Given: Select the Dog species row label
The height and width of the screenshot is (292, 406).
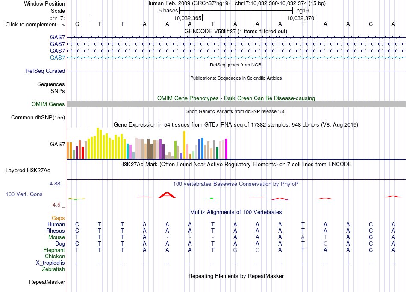Looking at the screenshot, I should (60, 243).
